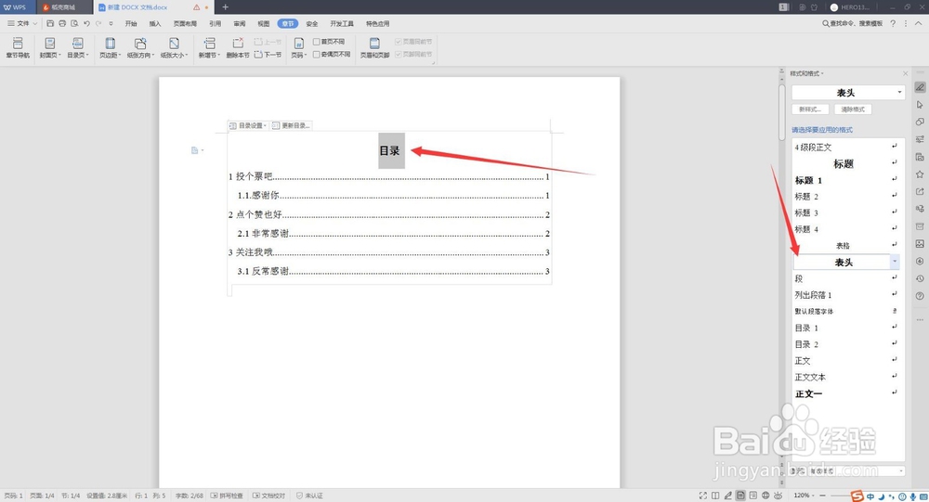Switch to the 插入 Insert tab
This screenshot has width=929, height=502.
point(155,24)
